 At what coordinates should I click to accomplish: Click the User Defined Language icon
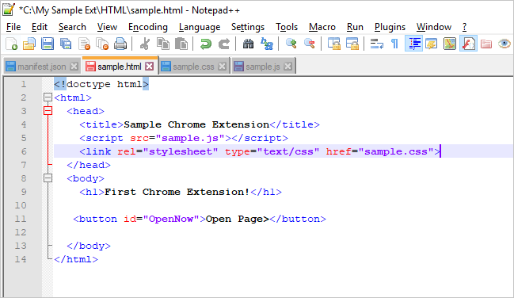432,44
